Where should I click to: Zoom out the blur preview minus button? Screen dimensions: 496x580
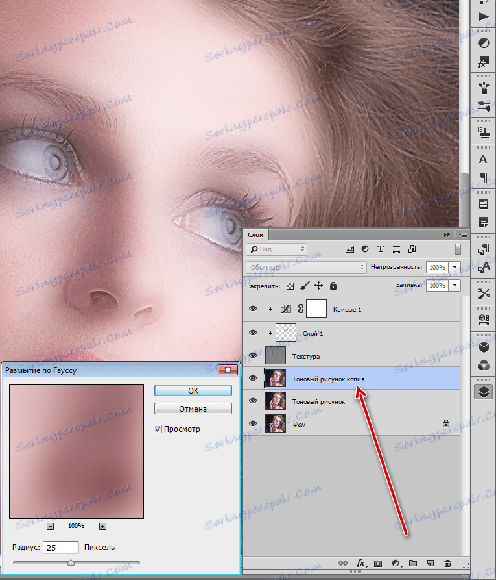(x=51, y=526)
